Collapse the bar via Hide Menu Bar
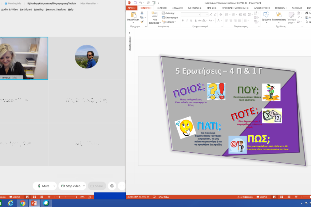The image size is (311, 207). click(x=89, y=3)
